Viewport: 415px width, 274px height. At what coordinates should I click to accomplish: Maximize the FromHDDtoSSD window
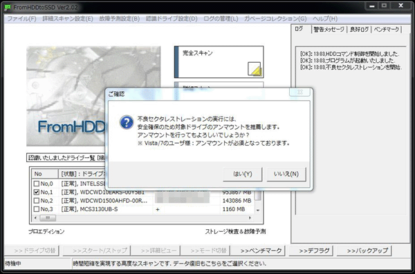click(x=385, y=6)
